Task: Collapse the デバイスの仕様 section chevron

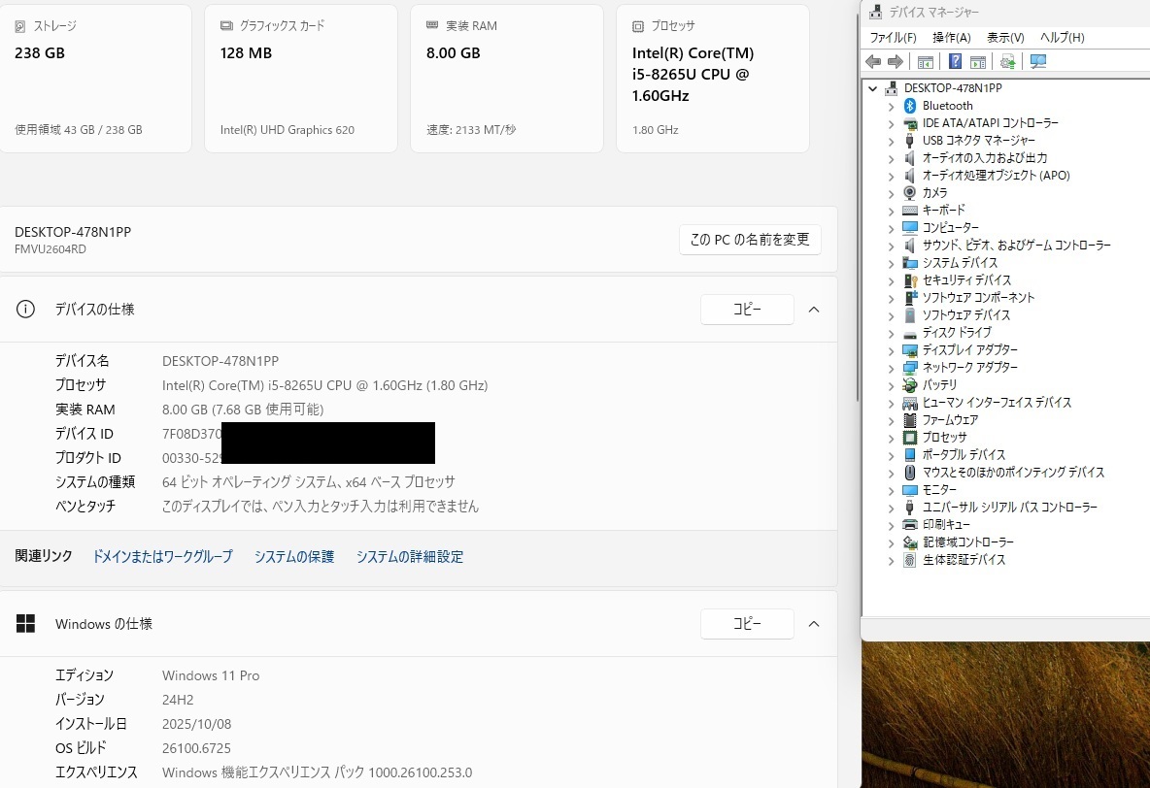Action: point(814,310)
